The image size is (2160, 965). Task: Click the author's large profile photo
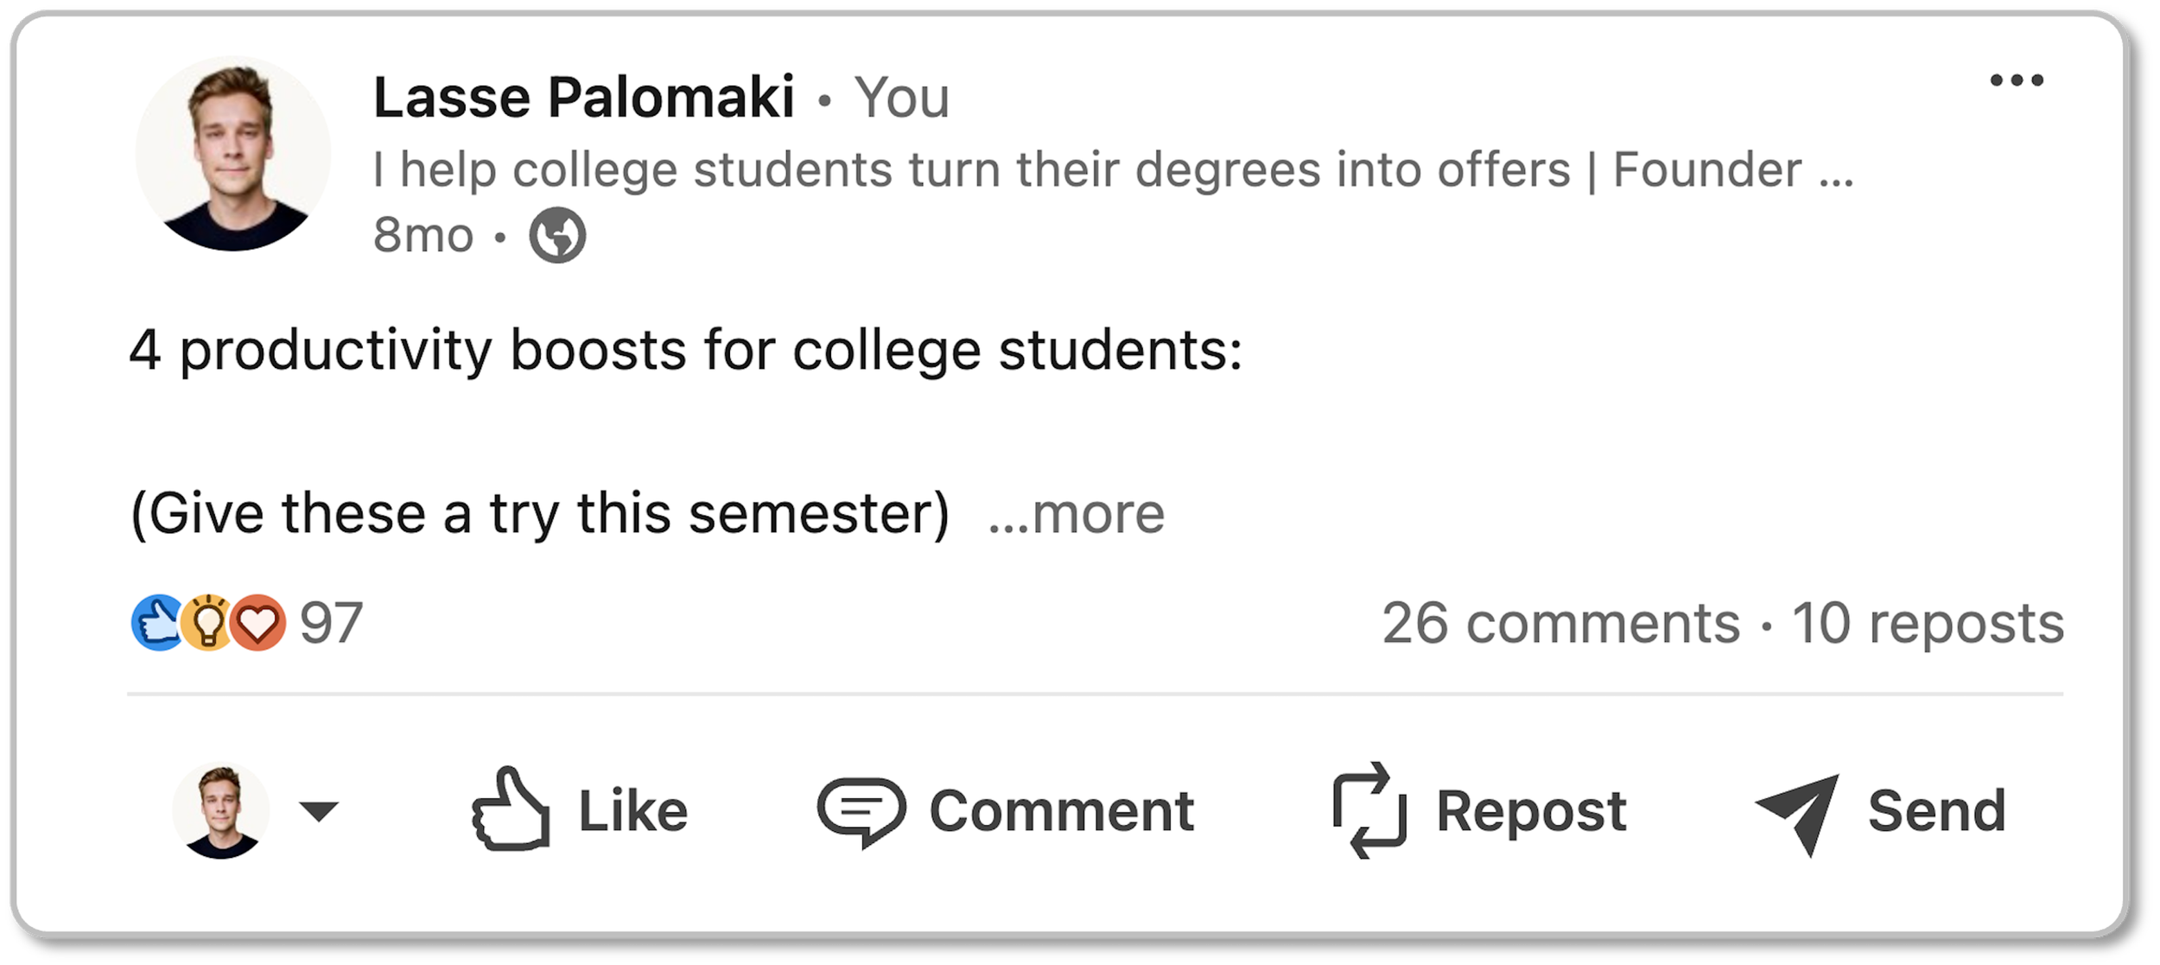[233, 154]
